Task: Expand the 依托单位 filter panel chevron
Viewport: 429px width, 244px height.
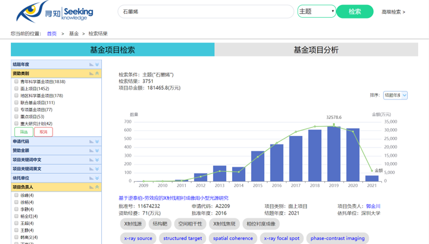Action: pos(97,178)
